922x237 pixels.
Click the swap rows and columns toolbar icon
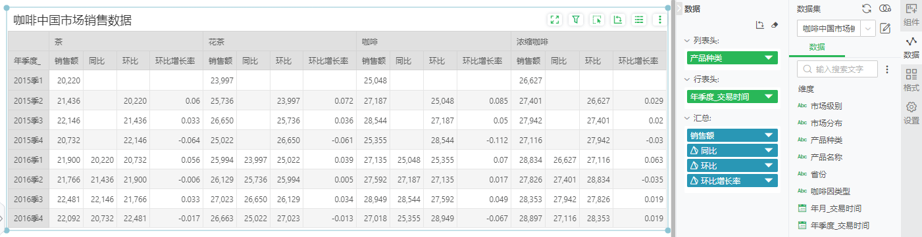[x=618, y=20]
